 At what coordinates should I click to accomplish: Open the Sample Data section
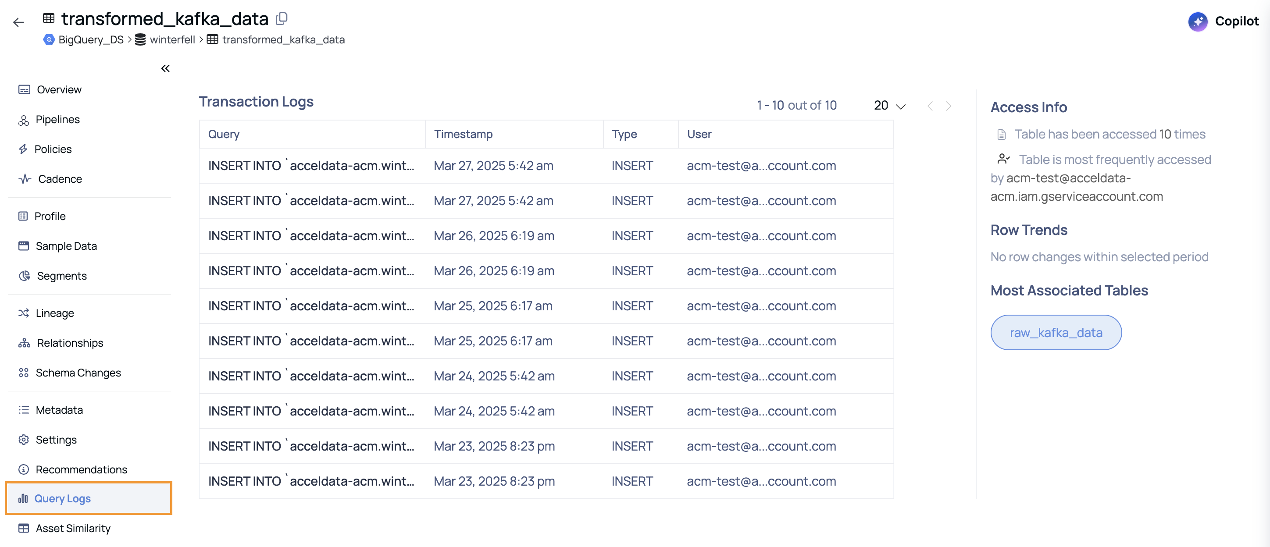coord(66,246)
